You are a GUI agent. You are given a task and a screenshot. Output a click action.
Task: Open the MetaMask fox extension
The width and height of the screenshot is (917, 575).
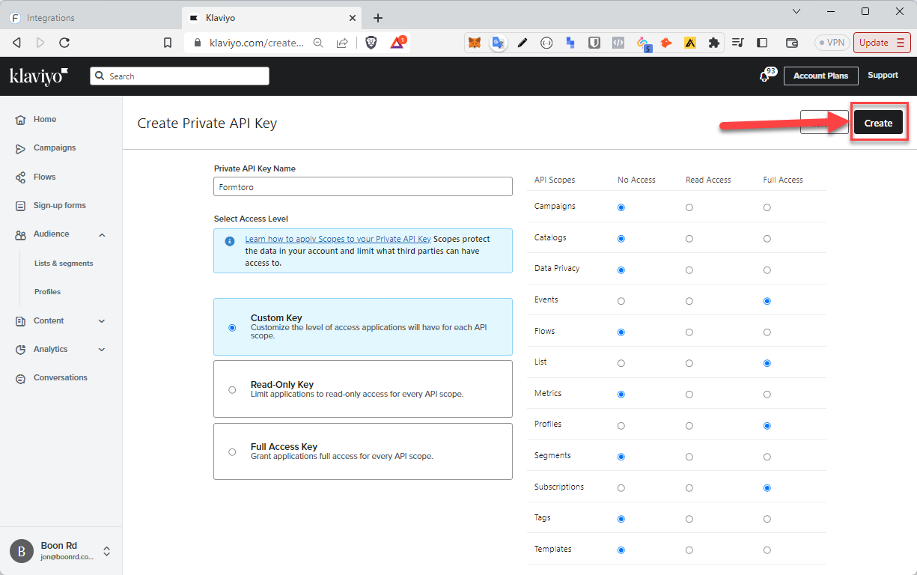(x=475, y=43)
